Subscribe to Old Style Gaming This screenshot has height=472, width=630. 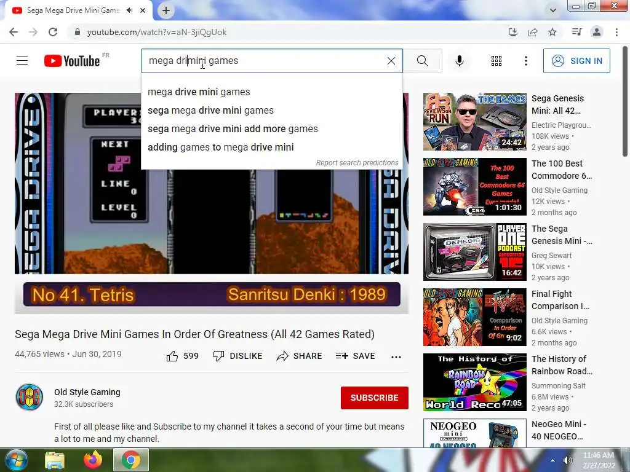click(x=375, y=398)
